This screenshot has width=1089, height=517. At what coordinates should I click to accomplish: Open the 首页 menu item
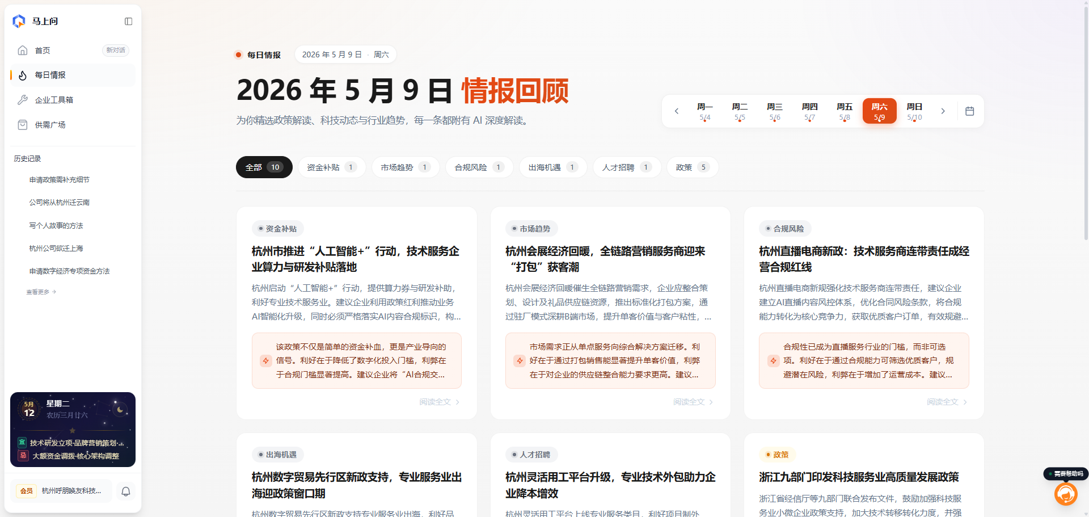(x=73, y=51)
